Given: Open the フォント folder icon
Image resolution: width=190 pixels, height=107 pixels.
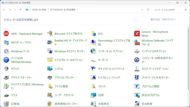Looking at the screenshot, I should [93, 86].
